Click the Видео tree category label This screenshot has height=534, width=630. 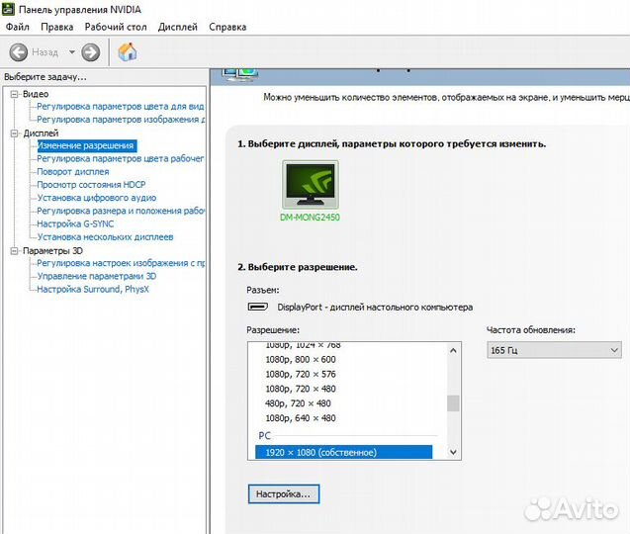(36, 94)
